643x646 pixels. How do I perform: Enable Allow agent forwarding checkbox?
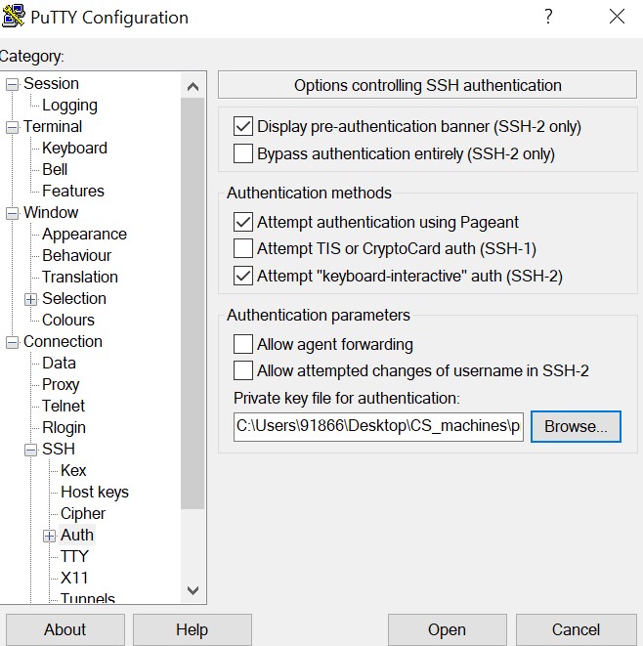243,344
